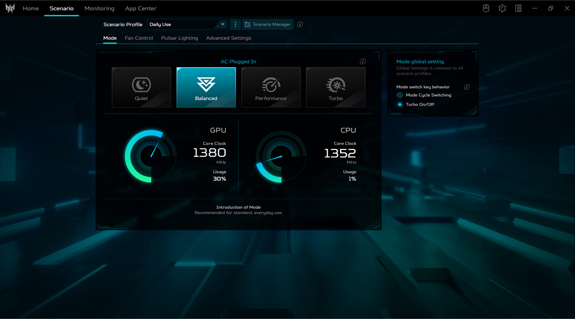Click CPU usage 1% value
Viewport: 575px width, 319px height.
click(x=352, y=179)
